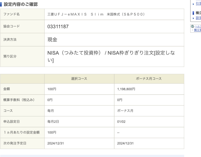Click the 申込設定日 row label
This screenshot has width=201, height=157.
12,121
